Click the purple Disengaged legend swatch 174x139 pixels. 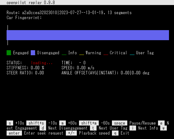click(33, 53)
